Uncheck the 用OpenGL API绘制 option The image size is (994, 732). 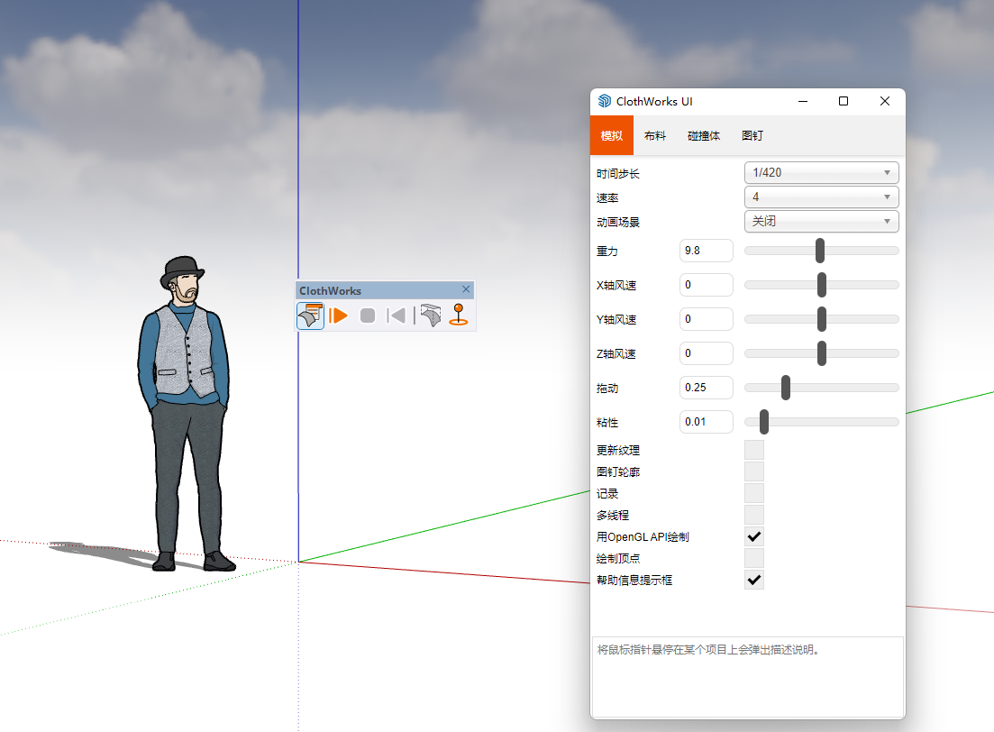(754, 536)
